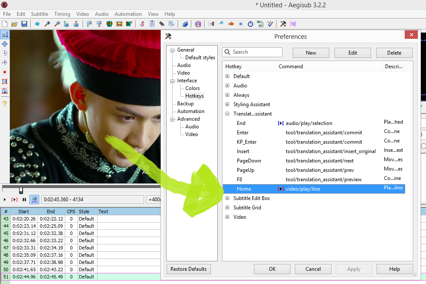Open the Automation manager icon
The image size is (426, 284).
point(185,24)
